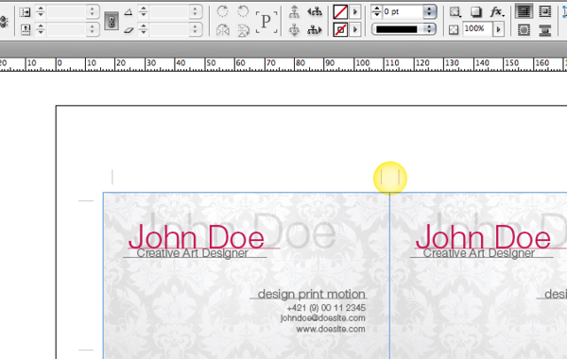Click the 0 pt stroke weight field
The image size is (567, 359).
pos(403,11)
